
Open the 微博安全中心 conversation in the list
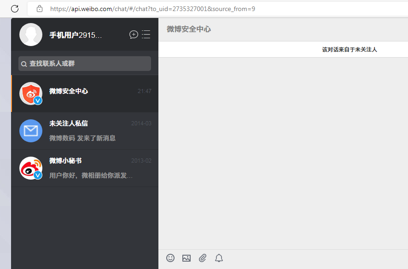[x=92, y=94]
